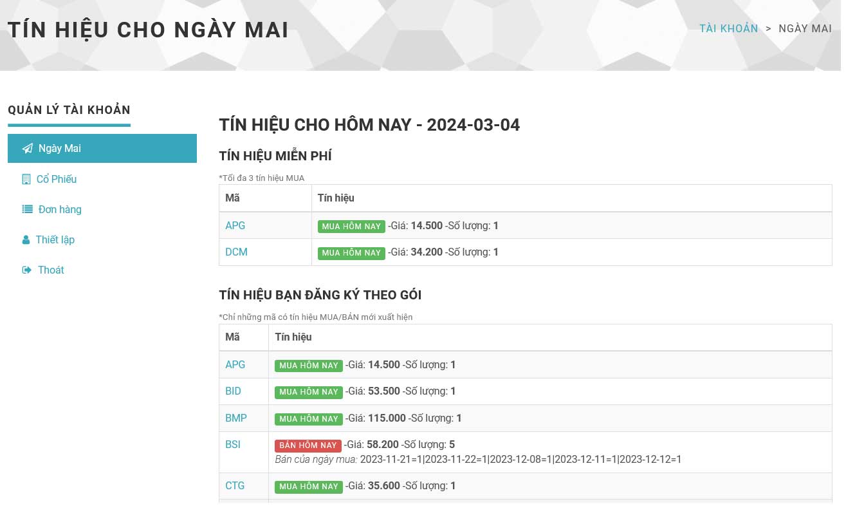Click price 115.000 in the BMP row
The height and width of the screenshot is (506, 846).
pyautogui.click(x=387, y=418)
